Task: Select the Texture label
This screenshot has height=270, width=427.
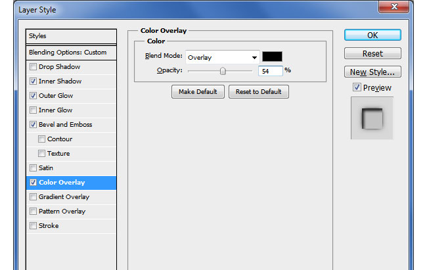Action: [x=58, y=153]
